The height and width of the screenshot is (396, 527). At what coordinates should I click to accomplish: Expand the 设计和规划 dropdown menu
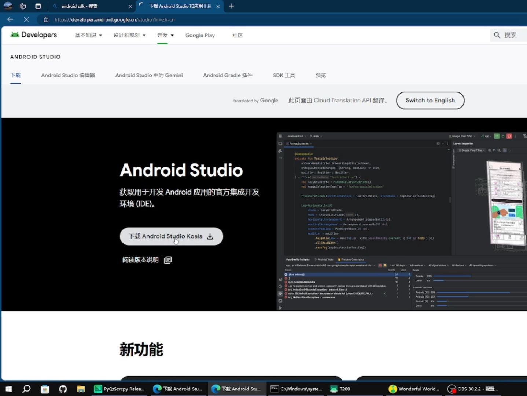point(130,35)
